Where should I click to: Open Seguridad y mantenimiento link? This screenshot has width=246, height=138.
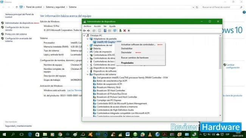(19, 126)
